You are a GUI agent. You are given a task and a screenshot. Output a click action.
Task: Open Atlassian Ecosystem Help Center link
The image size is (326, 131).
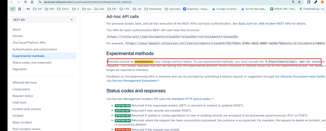(303, 76)
